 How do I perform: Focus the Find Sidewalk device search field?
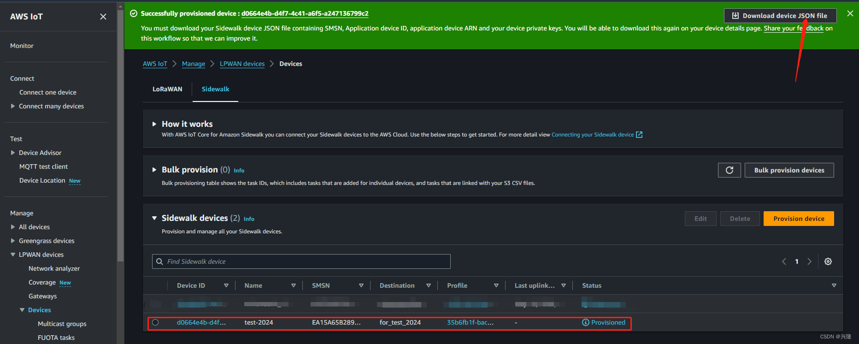coord(301,261)
